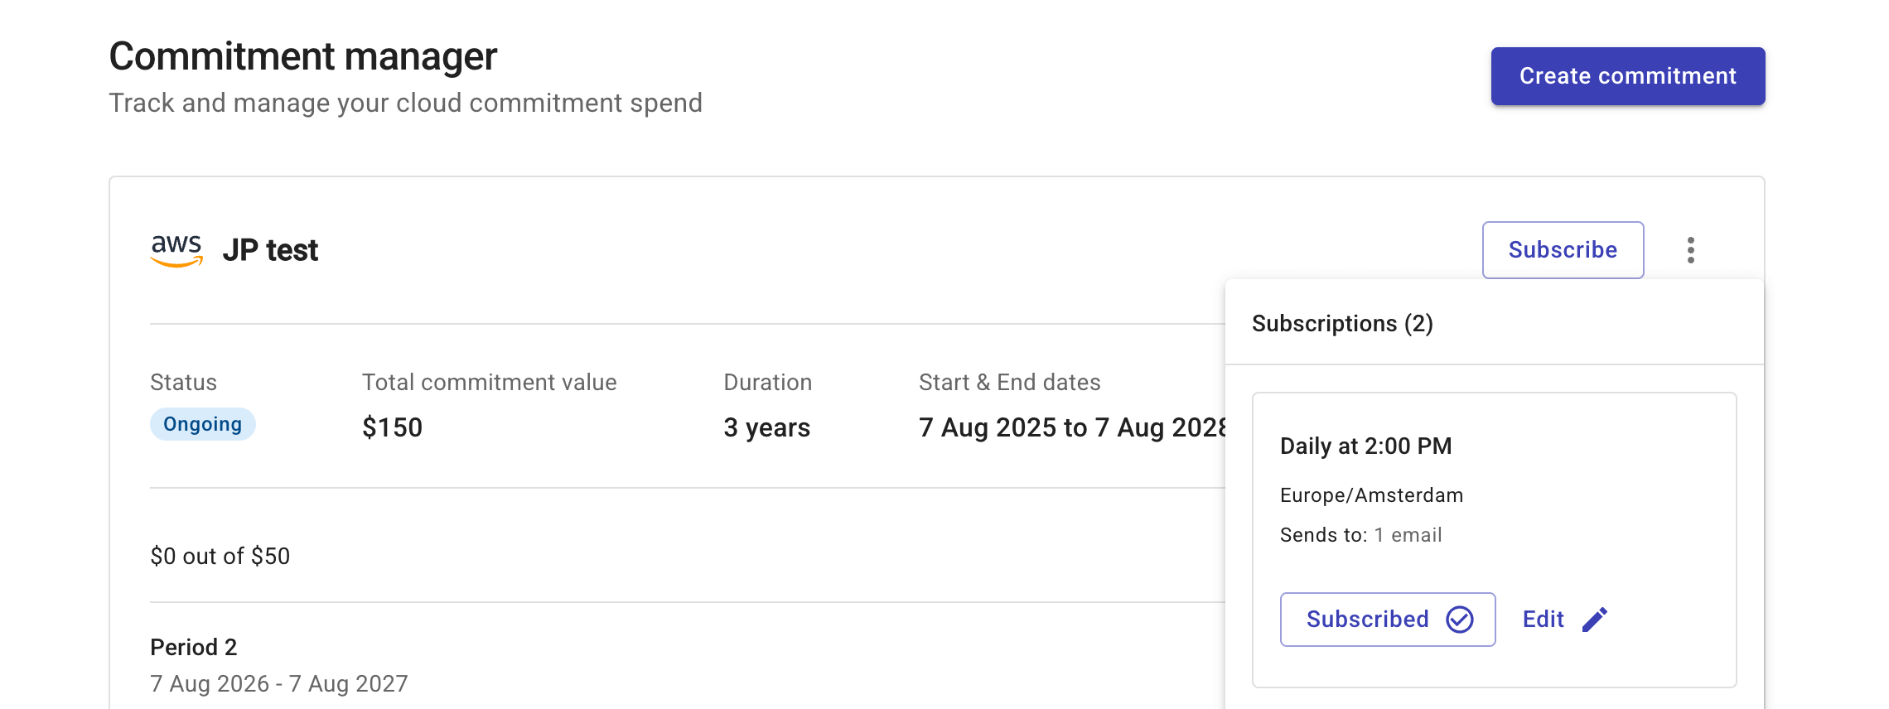The height and width of the screenshot is (709, 1889).
Task: Open the Subscribe dialog
Action: 1563,249
